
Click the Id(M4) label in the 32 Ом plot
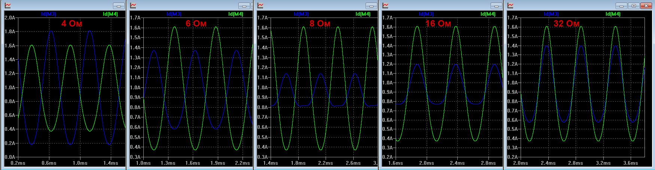(x=613, y=14)
